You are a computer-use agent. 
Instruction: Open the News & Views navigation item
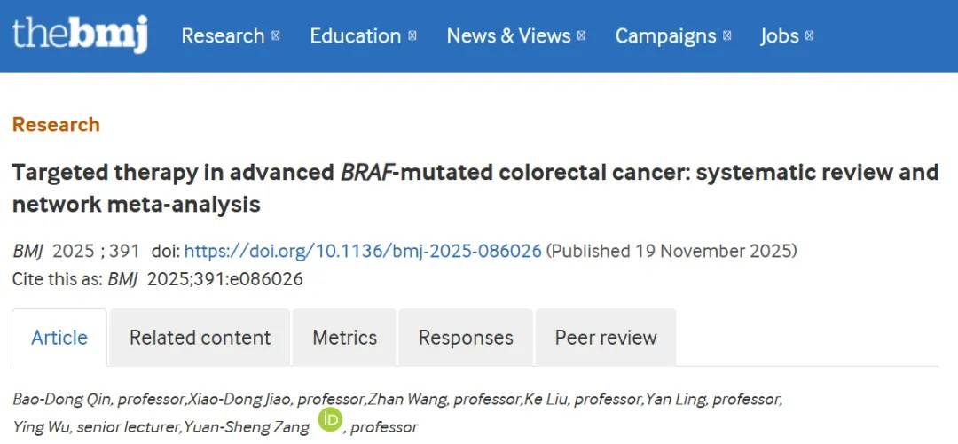(508, 36)
